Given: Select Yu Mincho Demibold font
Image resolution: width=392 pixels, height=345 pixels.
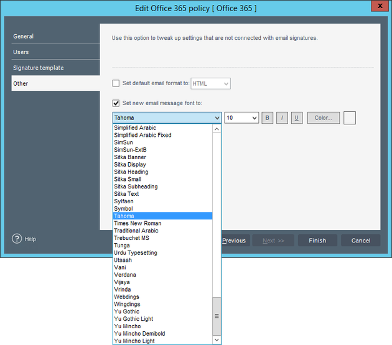Looking at the screenshot, I should tap(162, 334).
